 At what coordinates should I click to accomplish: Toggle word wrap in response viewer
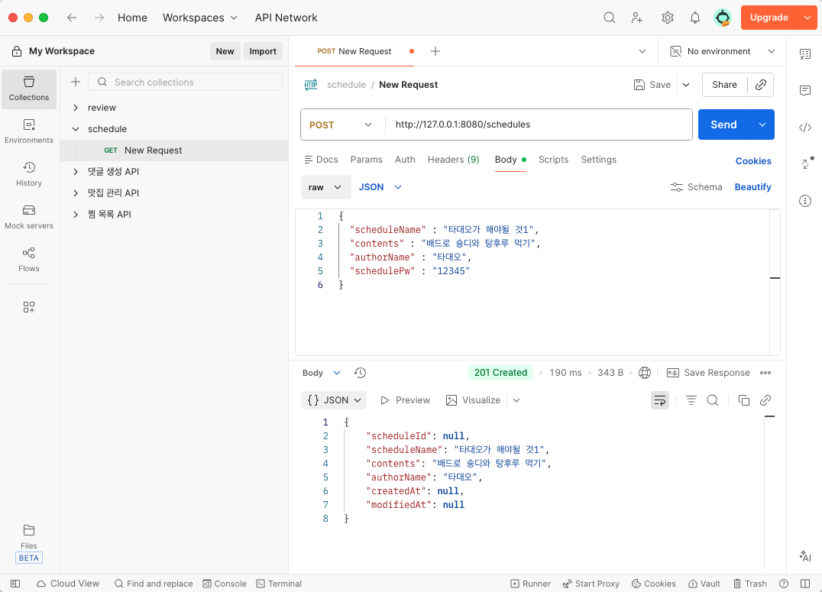coord(659,400)
